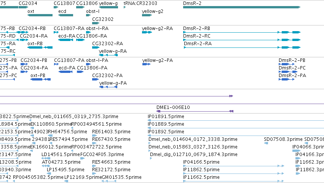Click the LD14561.5prime EST
This screenshot has height=183, width=324.
[x=46, y=158]
